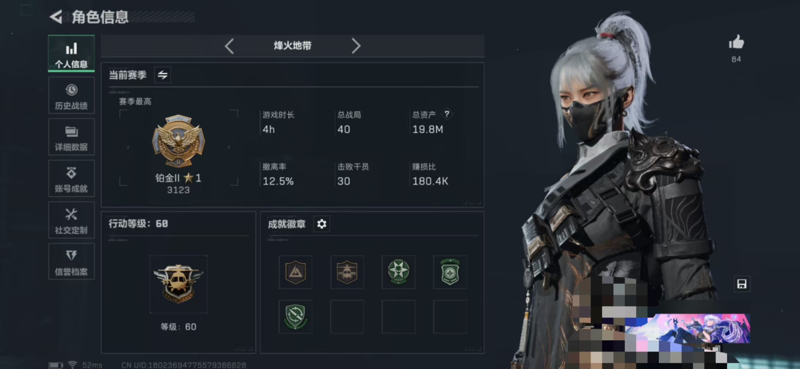Image resolution: width=800 pixels, height=369 pixels.
Task: Click the anime banner card thumbnail
Action: tap(688, 328)
